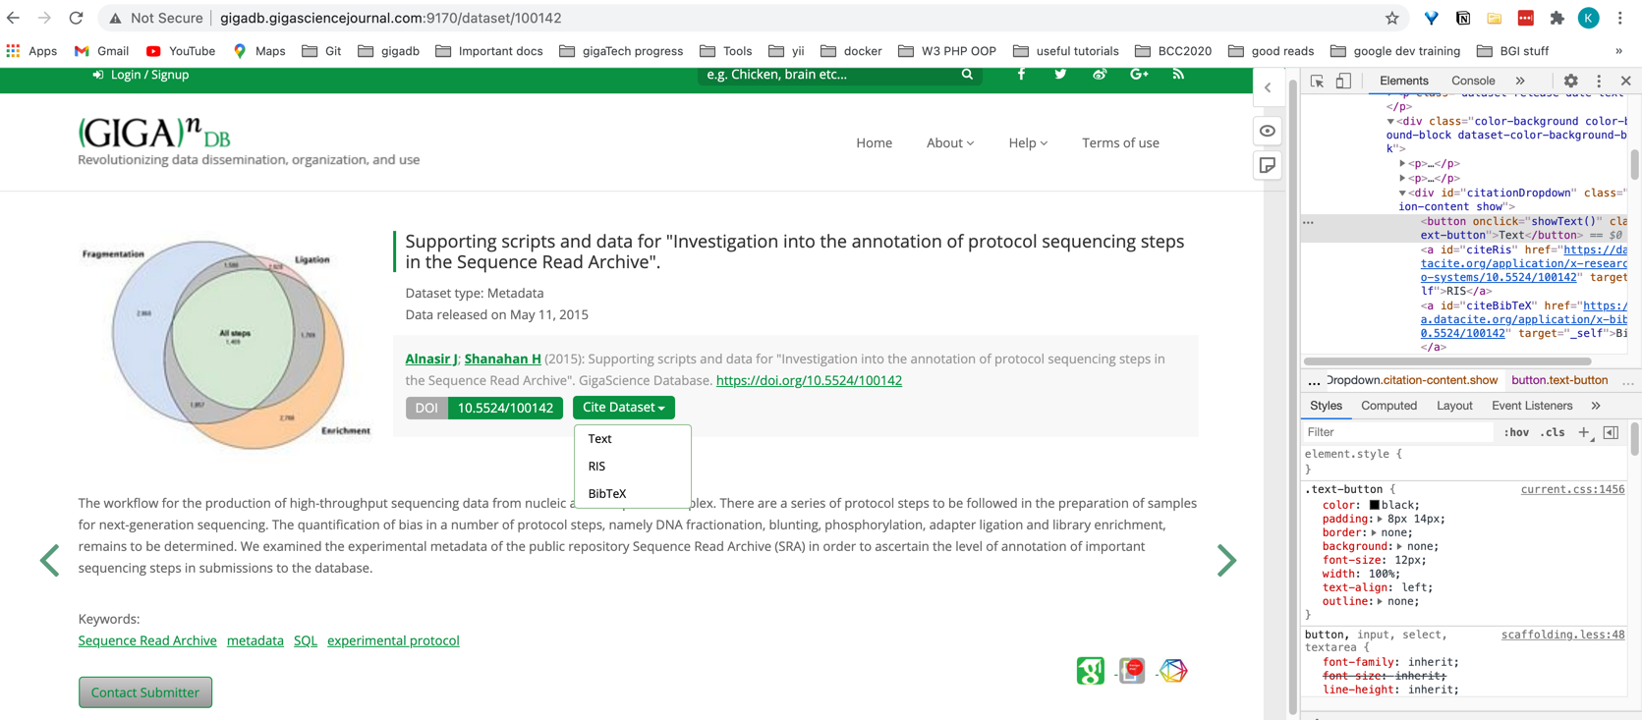
Task: Open the Weibo social icon
Action: (1100, 75)
